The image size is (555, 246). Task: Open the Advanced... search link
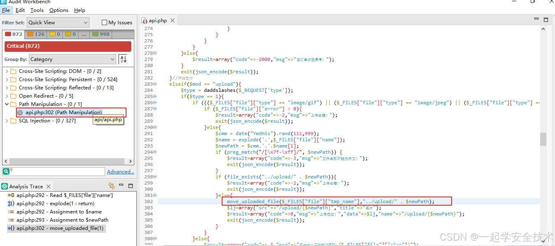pos(121,172)
